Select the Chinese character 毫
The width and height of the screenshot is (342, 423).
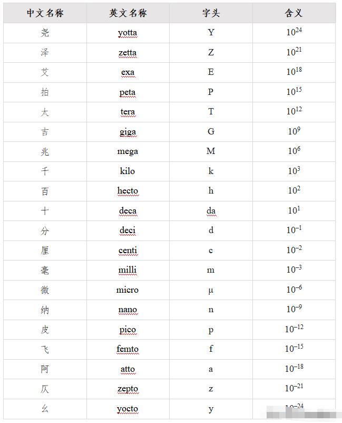pos(45,270)
